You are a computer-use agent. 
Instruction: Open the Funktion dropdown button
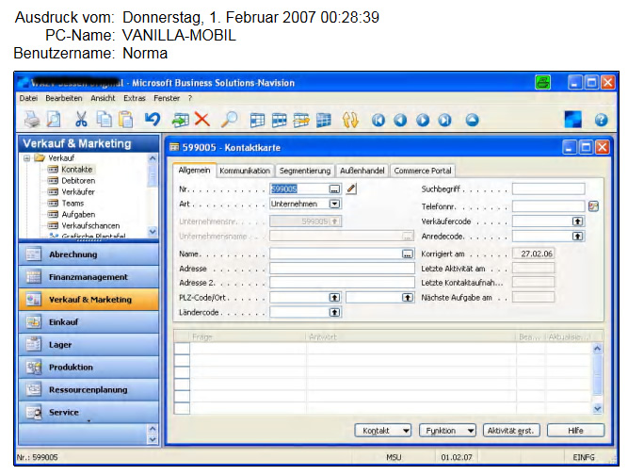click(x=447, y=431)
